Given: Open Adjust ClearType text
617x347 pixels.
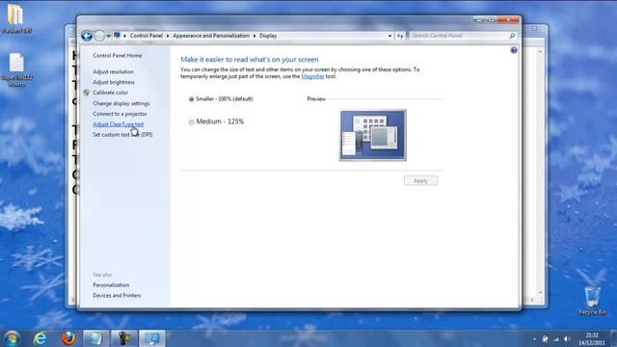Looking at the screenshot, I should click(118, 124).
